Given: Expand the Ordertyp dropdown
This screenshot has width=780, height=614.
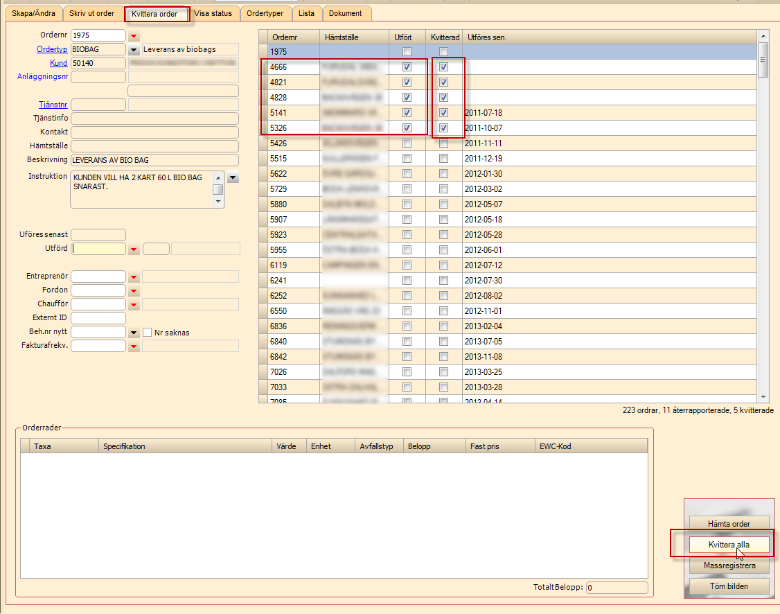Looking at the screenshot, I should click(x=134, y=50).
